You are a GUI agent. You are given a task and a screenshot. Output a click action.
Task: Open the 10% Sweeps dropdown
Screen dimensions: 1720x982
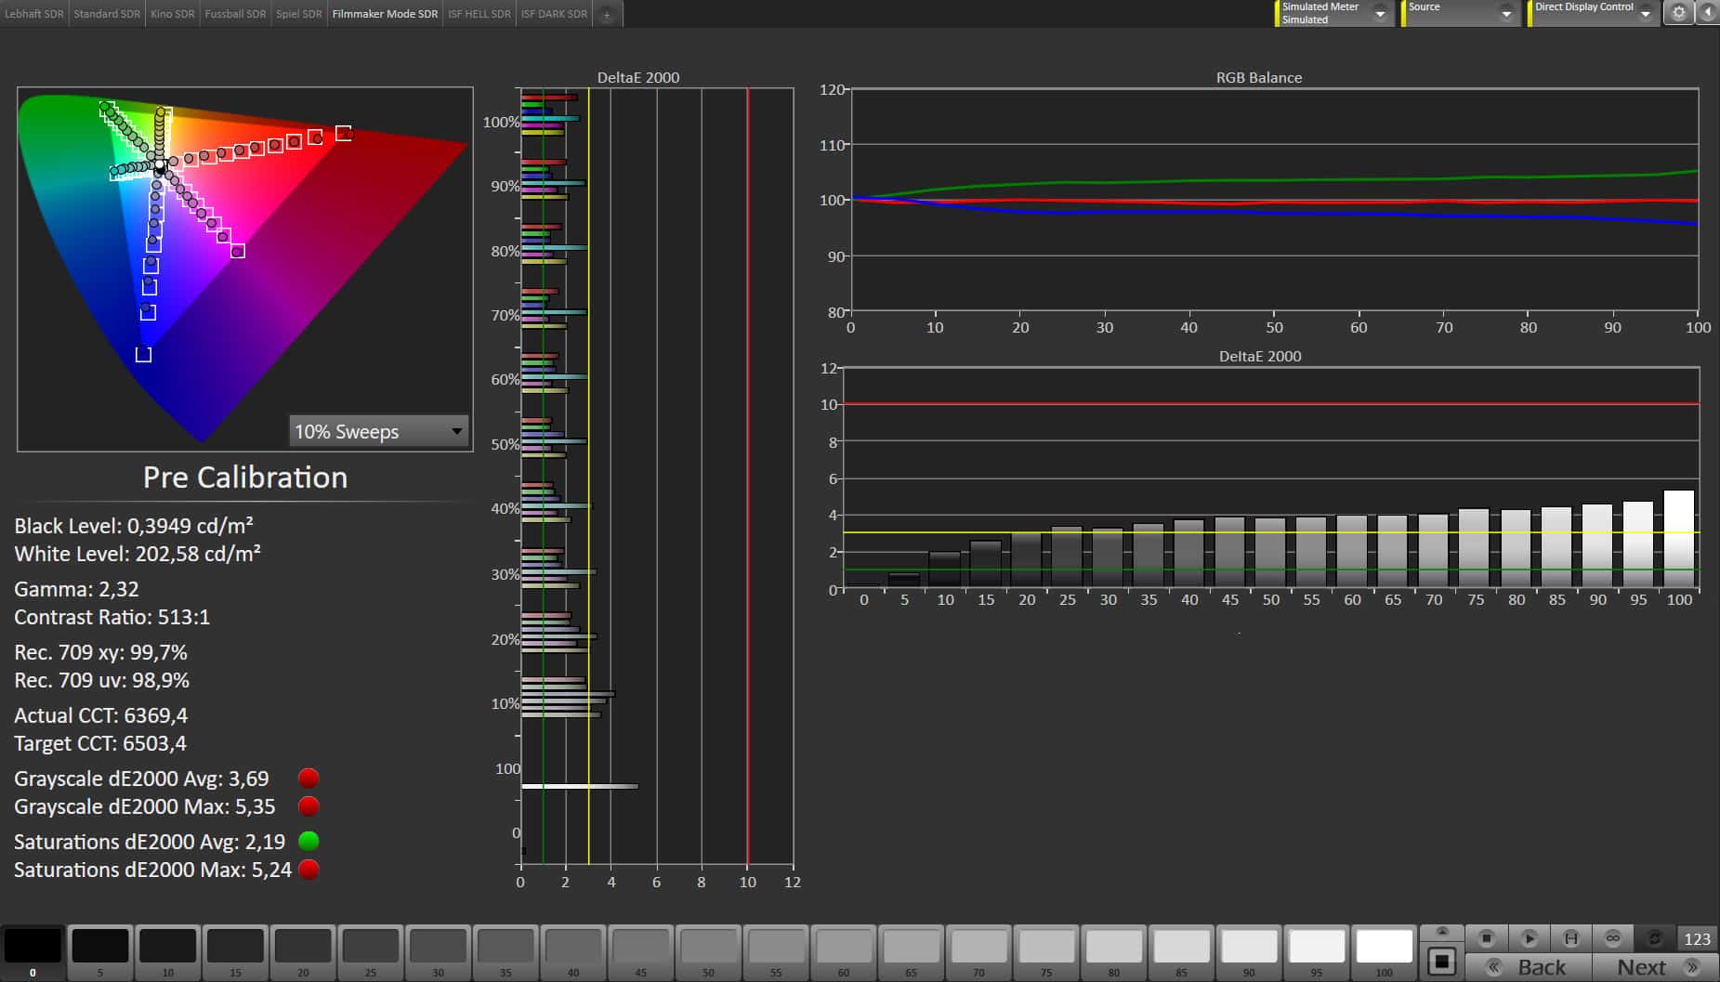coord(378,431)
